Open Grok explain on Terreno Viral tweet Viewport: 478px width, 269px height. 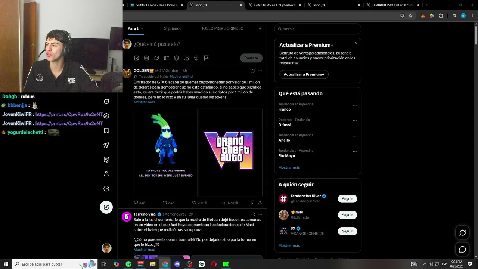tap(253, 214)
